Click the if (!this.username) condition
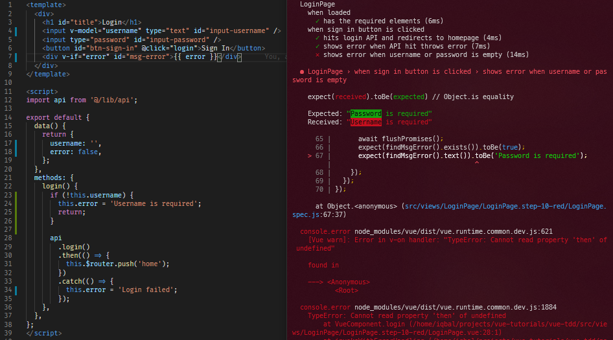 point(91,195)
